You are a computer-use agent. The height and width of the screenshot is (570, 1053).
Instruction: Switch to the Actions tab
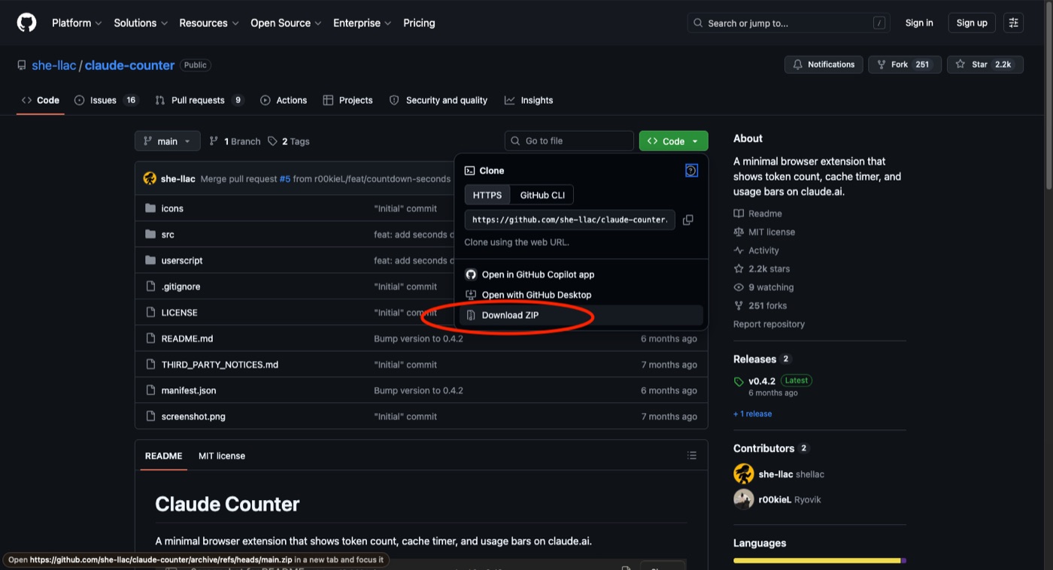(x=284, y=100)
